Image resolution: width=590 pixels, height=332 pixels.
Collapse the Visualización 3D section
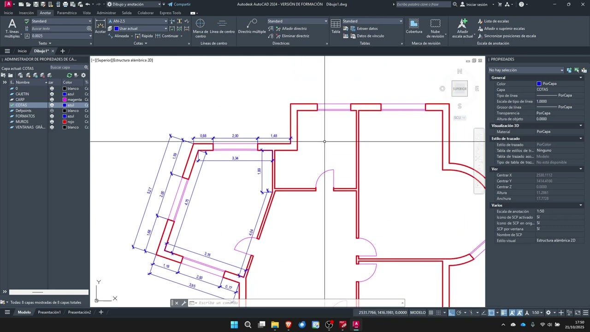581,125
